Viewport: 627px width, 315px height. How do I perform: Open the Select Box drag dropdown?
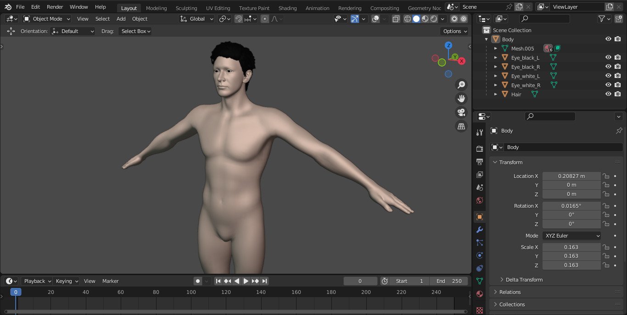135,31
